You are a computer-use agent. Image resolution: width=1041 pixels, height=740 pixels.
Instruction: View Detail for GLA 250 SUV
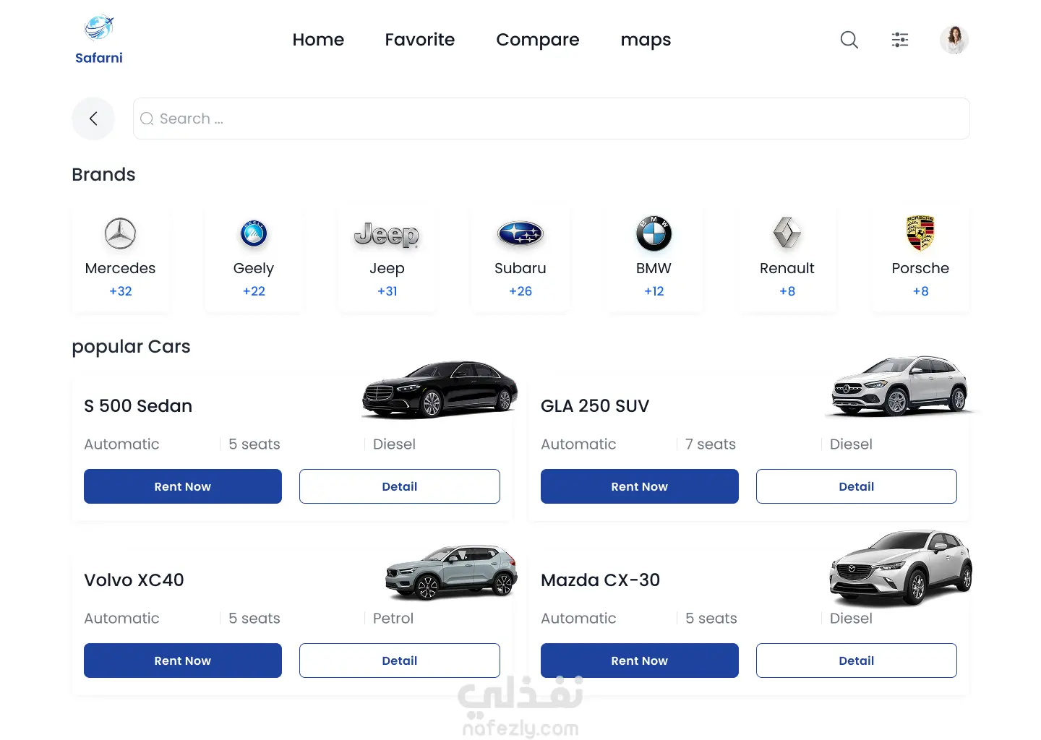(x=857, y=486)
